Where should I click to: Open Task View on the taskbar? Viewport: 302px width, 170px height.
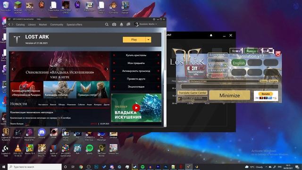(73, 167)
